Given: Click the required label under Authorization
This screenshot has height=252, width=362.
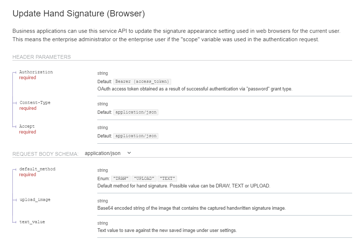Looking at the screenshot, I should click(x=27, y=78).
